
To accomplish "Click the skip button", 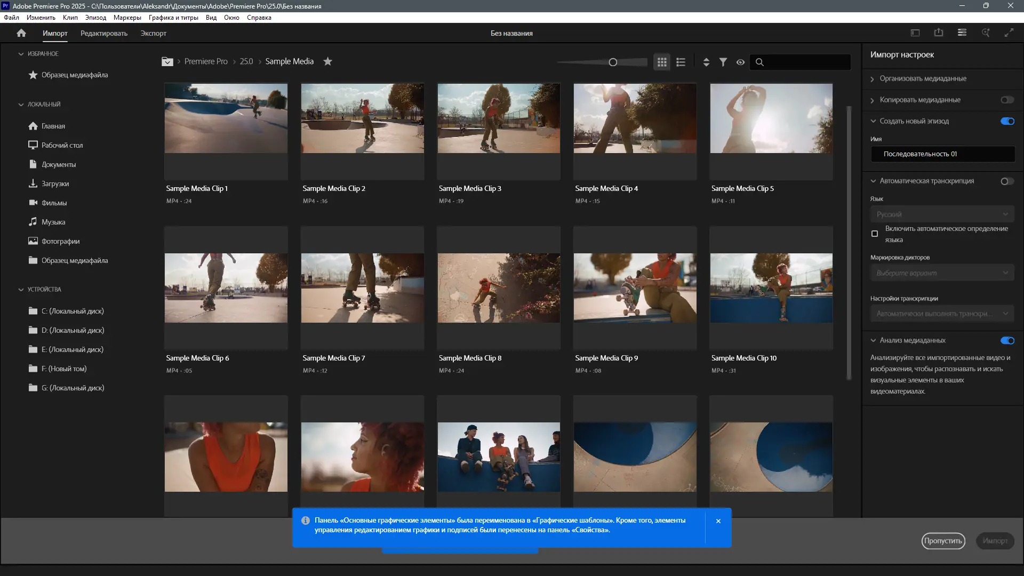I will (943, 541).
